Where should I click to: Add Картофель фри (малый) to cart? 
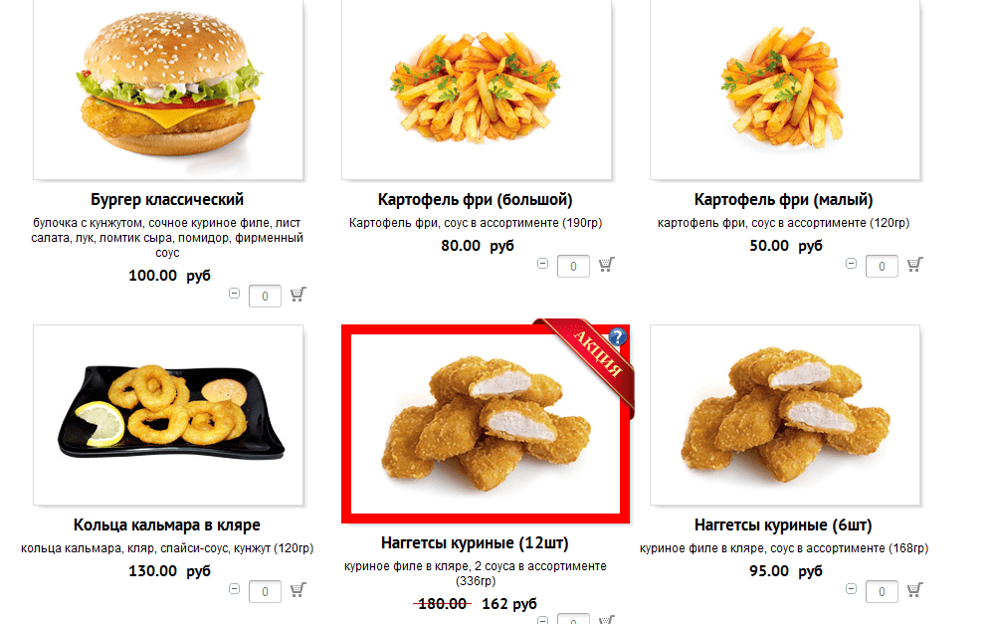click(x=915, y=265)
